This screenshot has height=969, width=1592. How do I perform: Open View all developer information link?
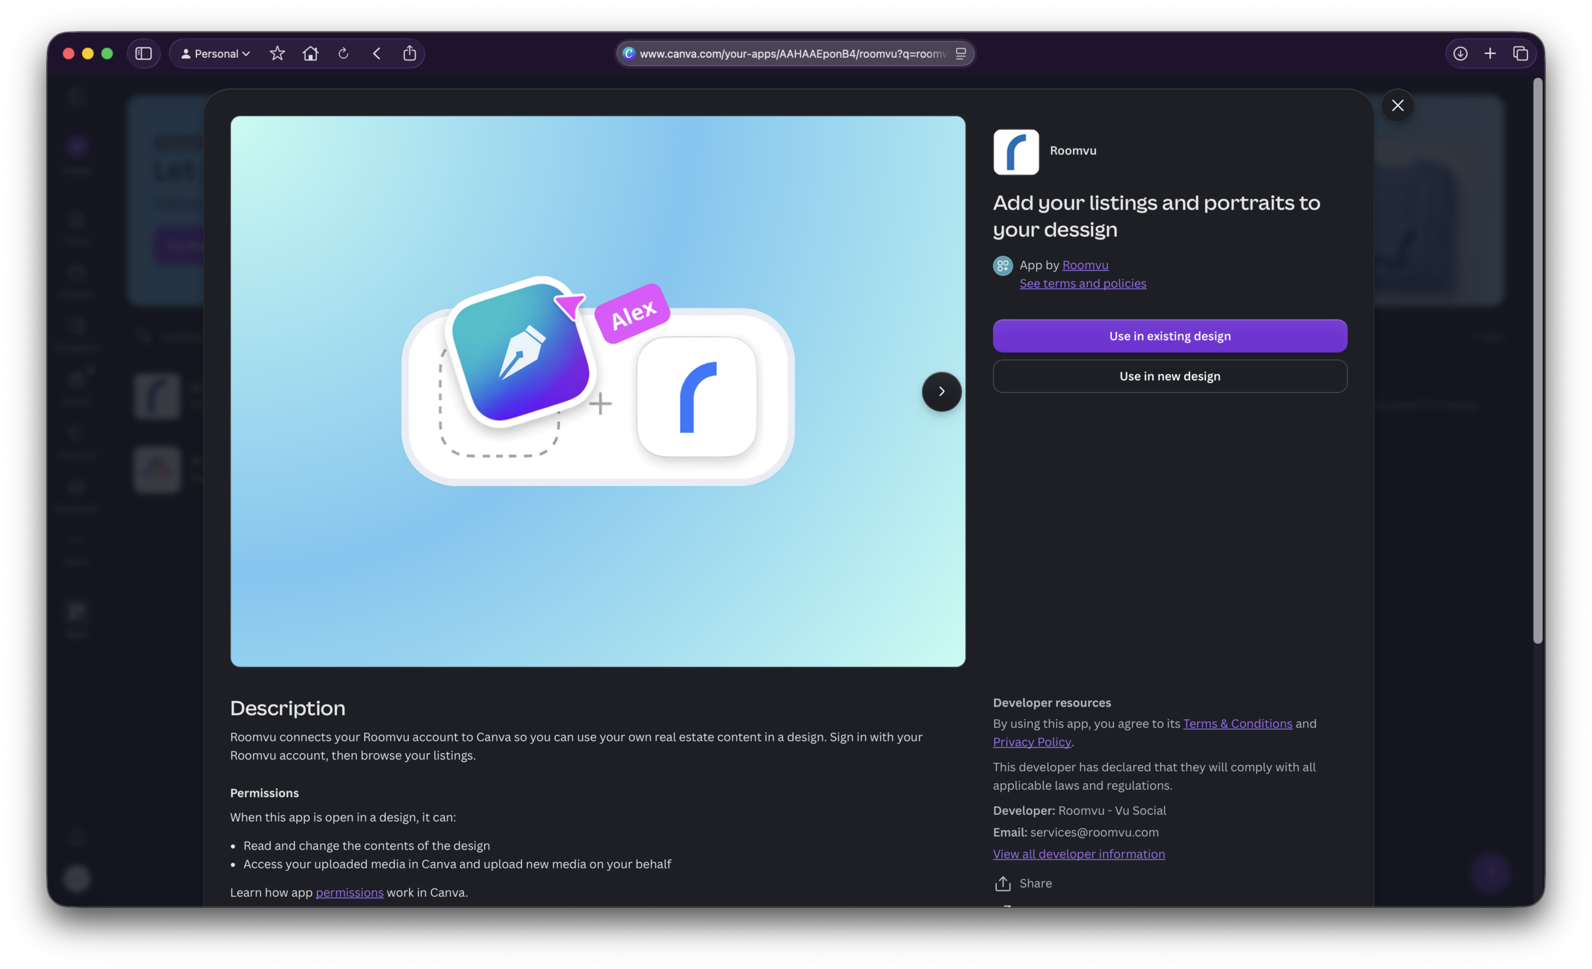tap(1079, 853)
